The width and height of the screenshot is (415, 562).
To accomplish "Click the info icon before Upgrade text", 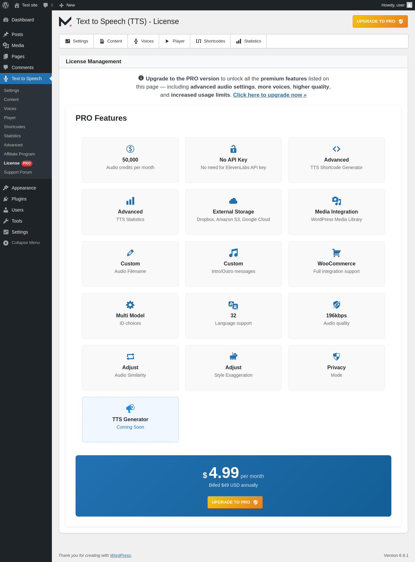I will point(141,78).
